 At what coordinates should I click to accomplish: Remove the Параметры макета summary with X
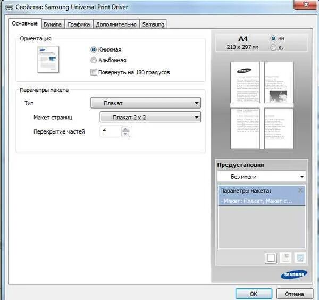click(x=300, y=190)
